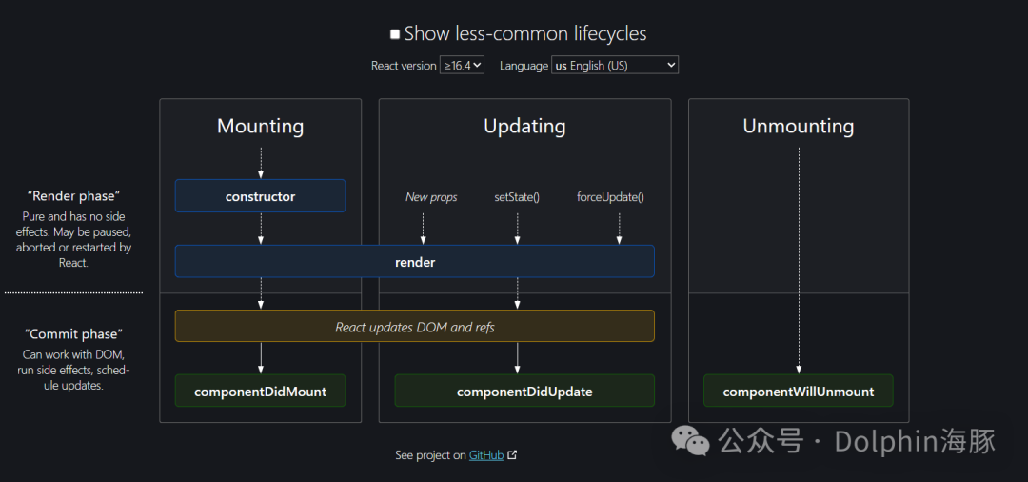1028x482 pixels.
Task: Click the external link icon beside GitHub
Action: tap(512, 455)
